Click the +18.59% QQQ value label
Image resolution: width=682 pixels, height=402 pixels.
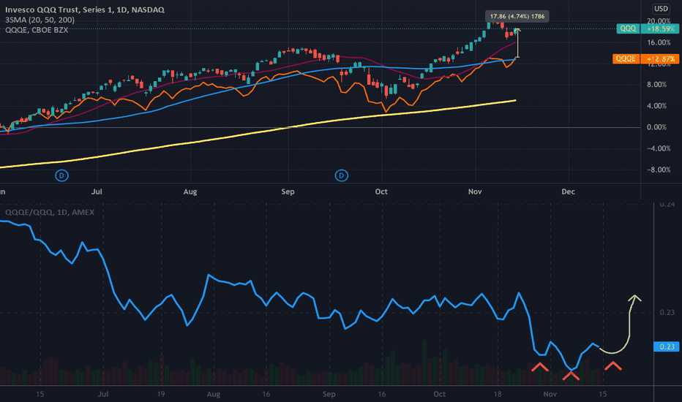point(660,29)
